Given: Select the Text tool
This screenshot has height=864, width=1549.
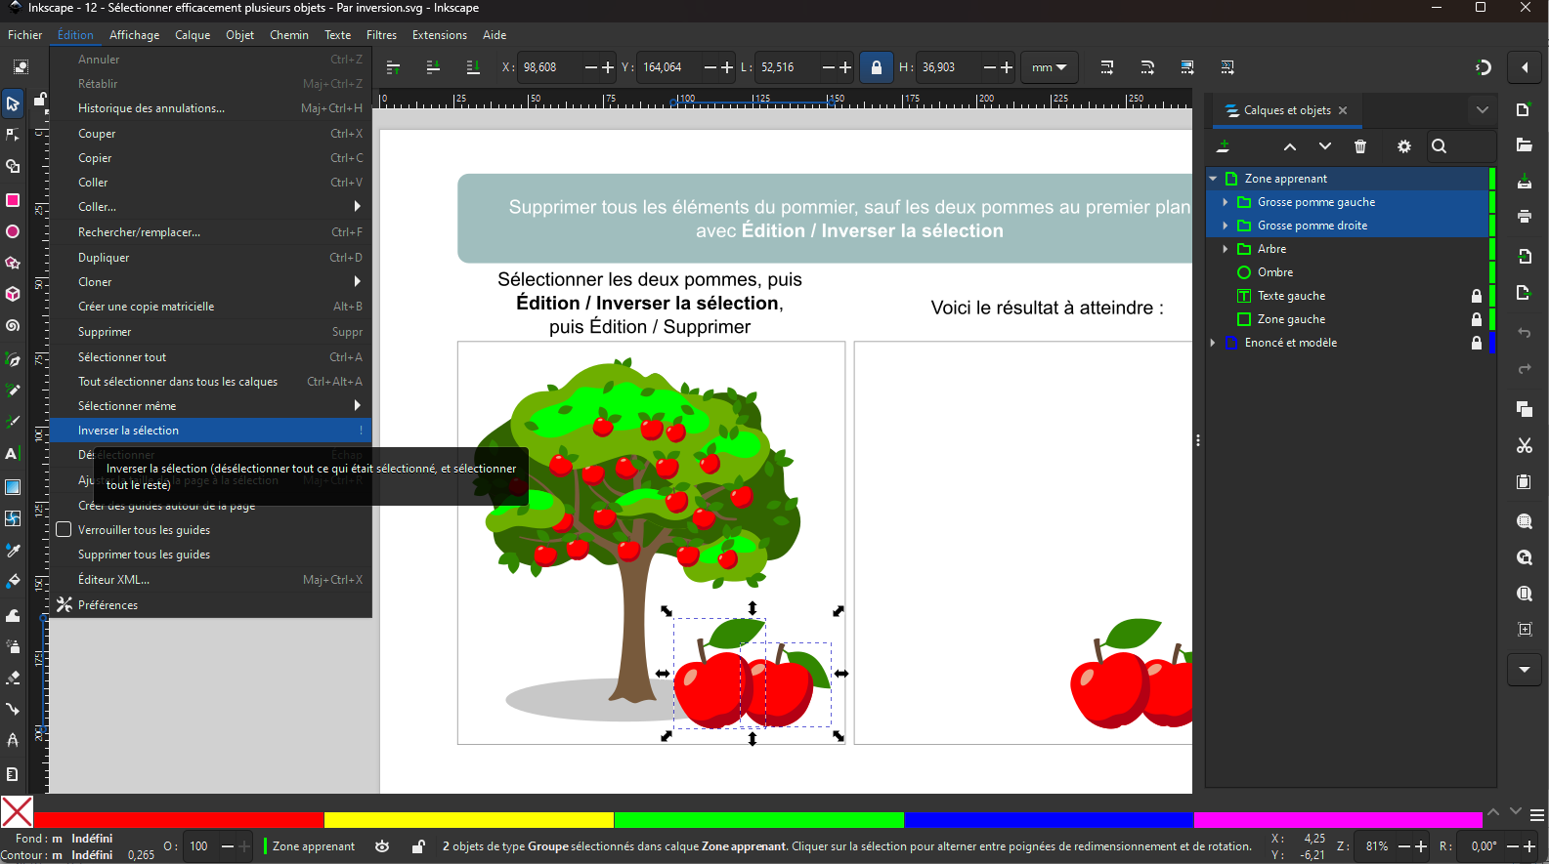Looking at the screenshot, I should 13,454.
